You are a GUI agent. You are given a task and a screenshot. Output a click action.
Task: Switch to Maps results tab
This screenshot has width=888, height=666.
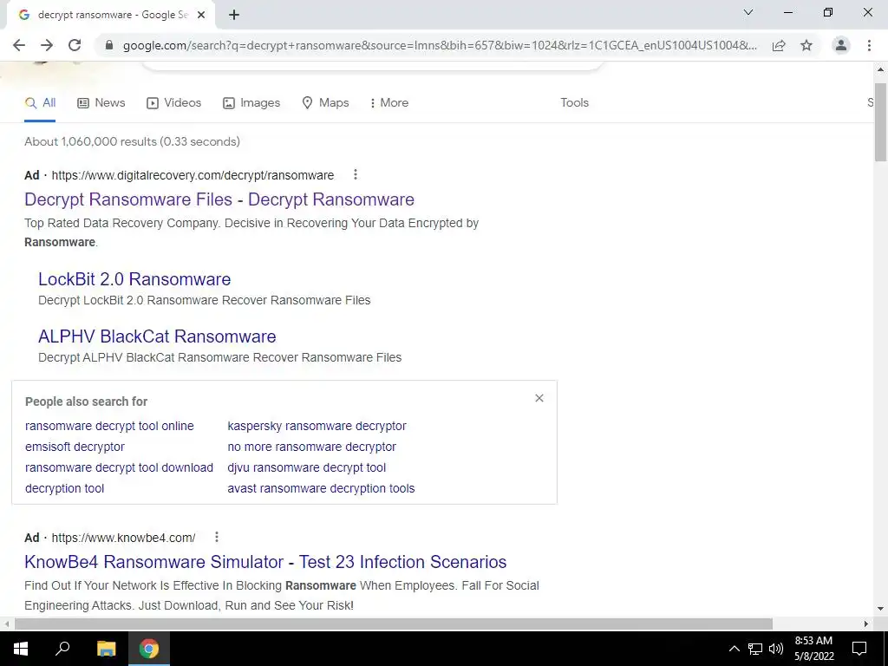[325, 103]
